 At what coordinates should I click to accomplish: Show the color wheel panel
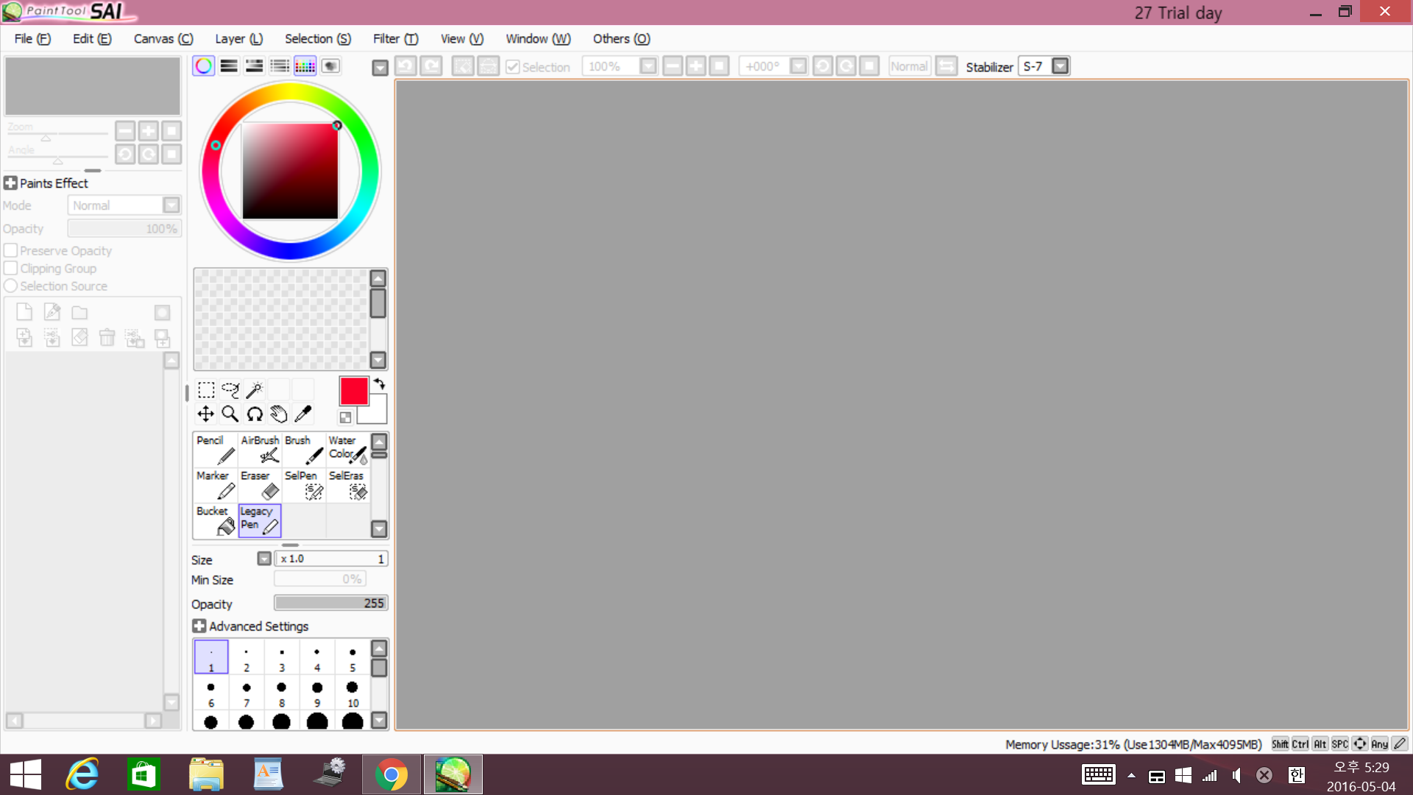pyautogui.click(x=204, y=66)
